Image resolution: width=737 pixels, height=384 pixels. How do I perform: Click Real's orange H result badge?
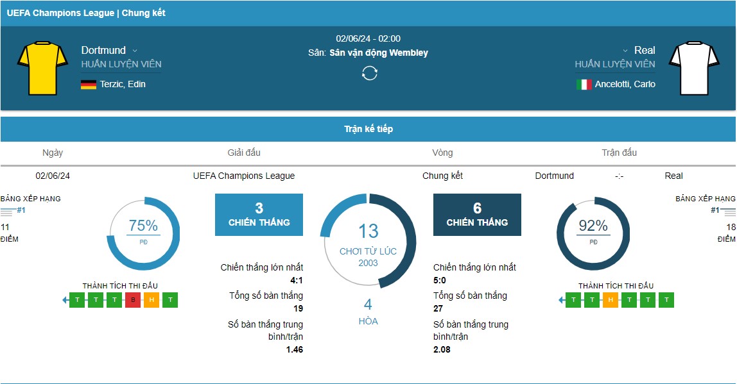coord(610,300)
